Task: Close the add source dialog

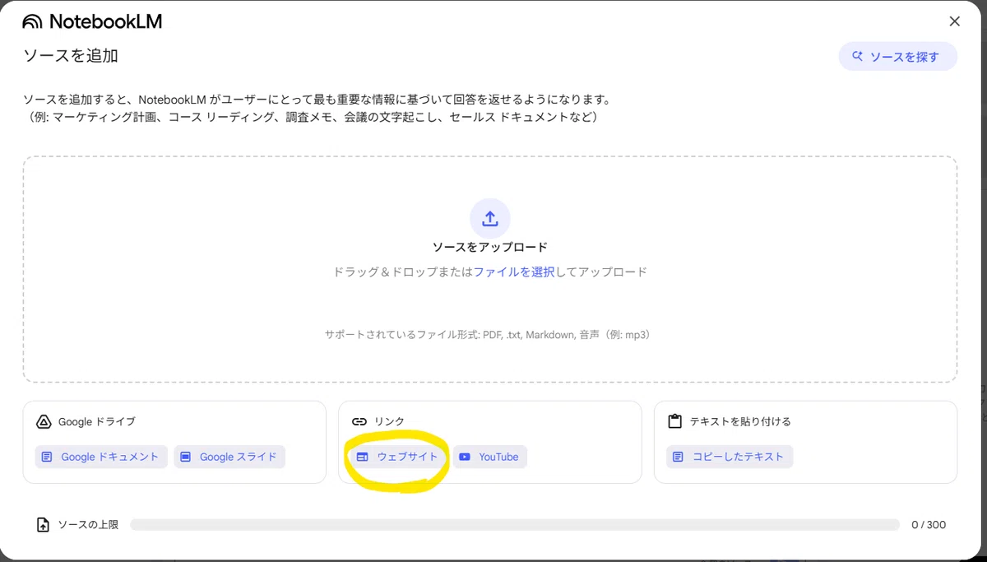Action: tap(954, 21)
